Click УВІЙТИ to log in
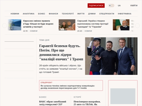This screenshot has height=106, width=142. [134, 5]
